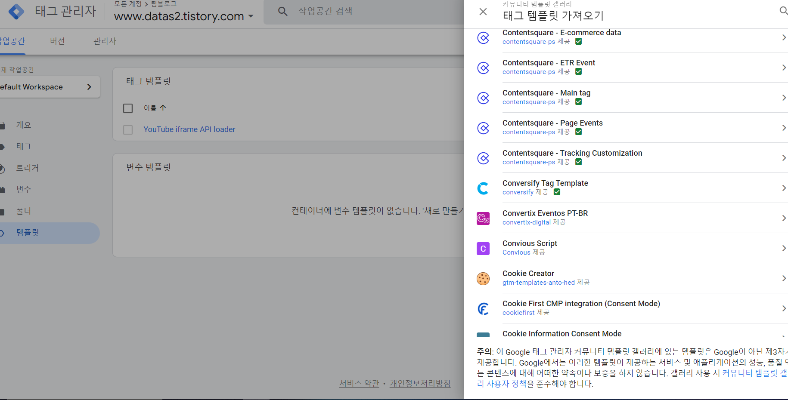Open the conversify provider link
Screen dimensions: 788x400
pos(518,192)
